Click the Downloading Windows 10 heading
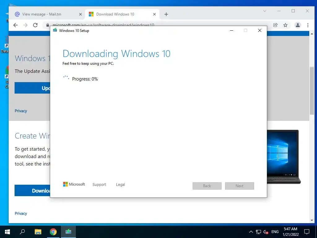 116,54
